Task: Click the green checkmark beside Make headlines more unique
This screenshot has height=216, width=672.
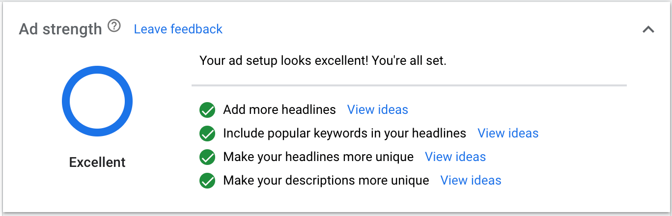Action: coord(208,157)
